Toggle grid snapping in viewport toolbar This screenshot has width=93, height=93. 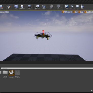pos(74,12)
